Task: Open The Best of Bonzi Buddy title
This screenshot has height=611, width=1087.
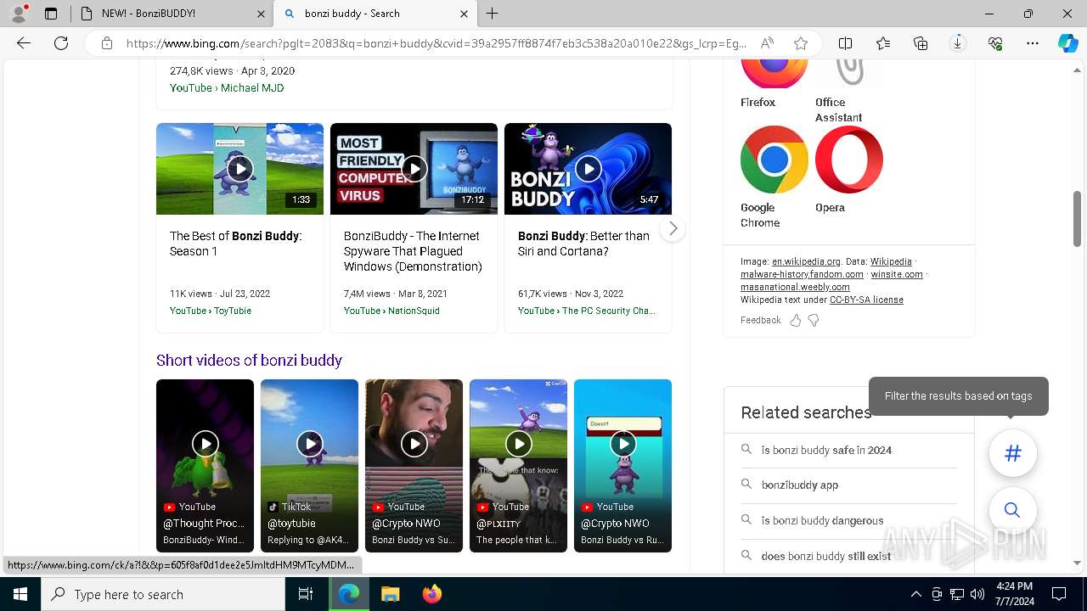Action: click(x=236, y=244)
